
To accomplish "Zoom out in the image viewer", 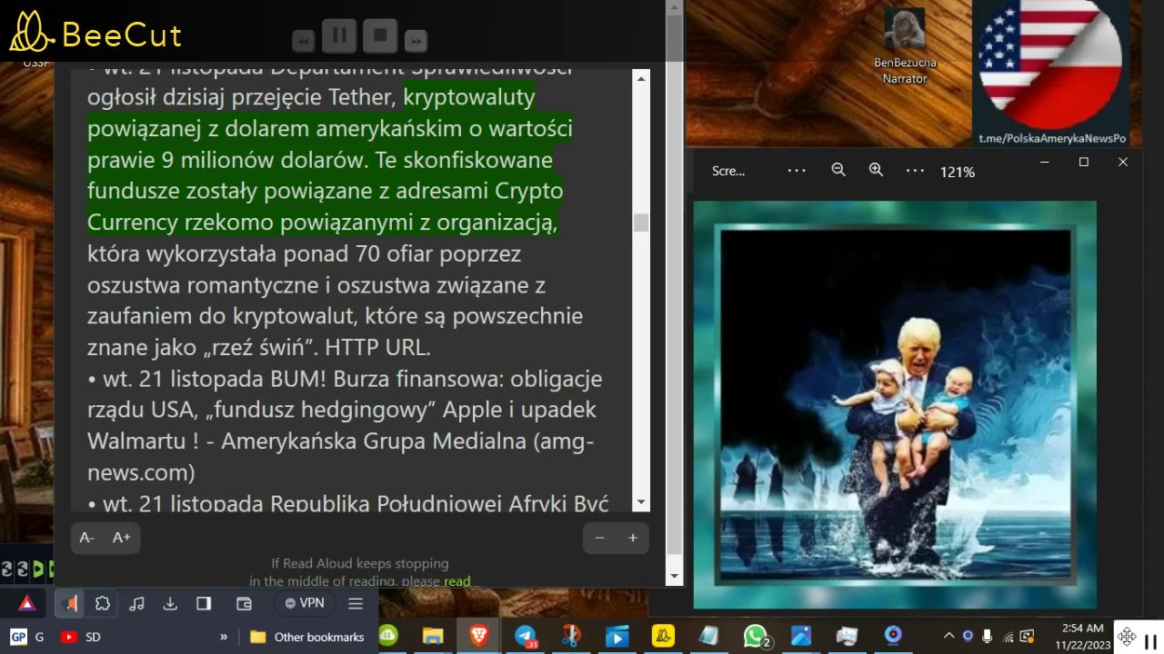I will [838, 170].
